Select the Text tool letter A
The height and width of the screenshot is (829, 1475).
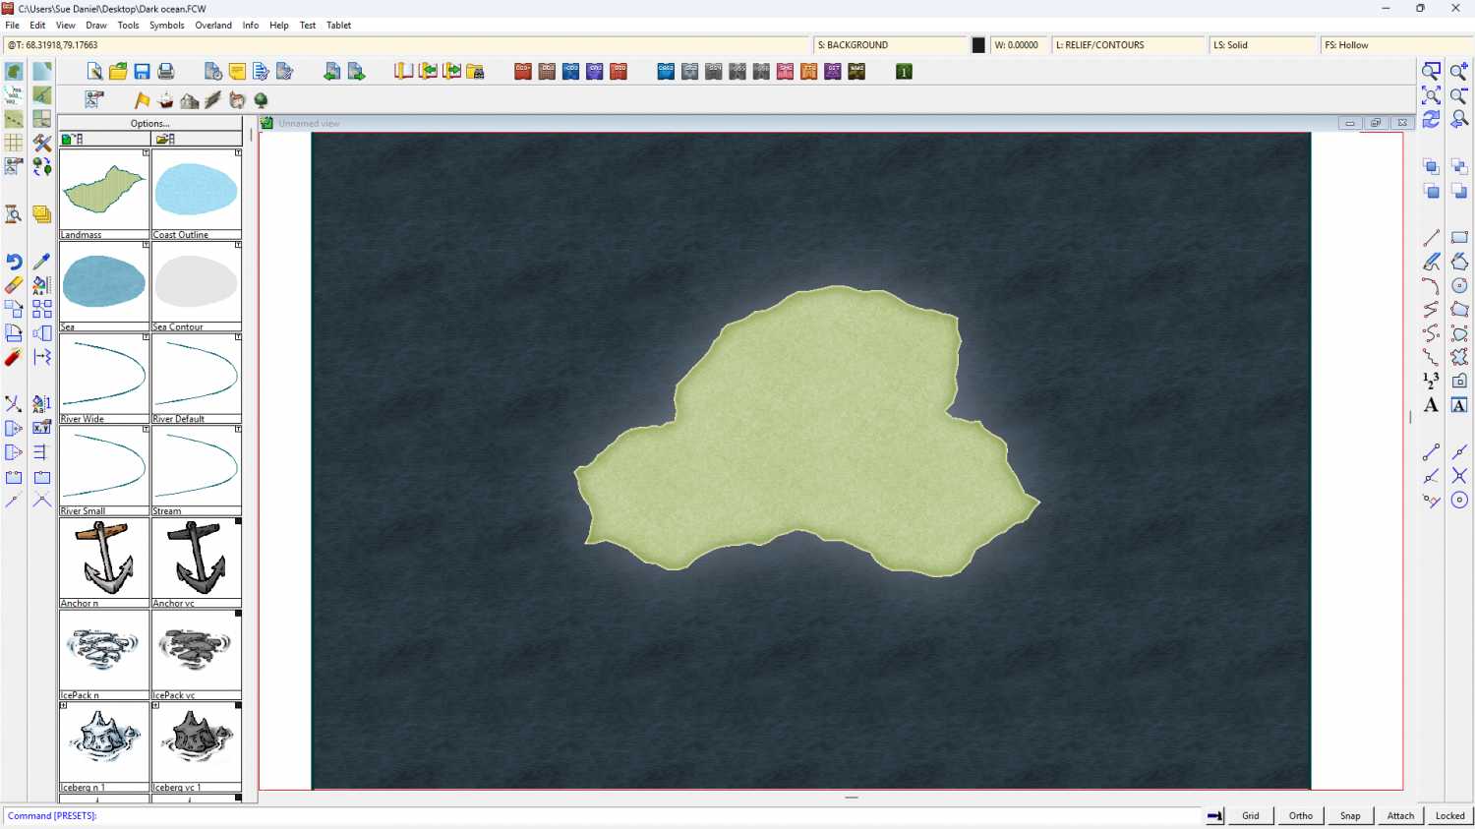click(1431, 405)
